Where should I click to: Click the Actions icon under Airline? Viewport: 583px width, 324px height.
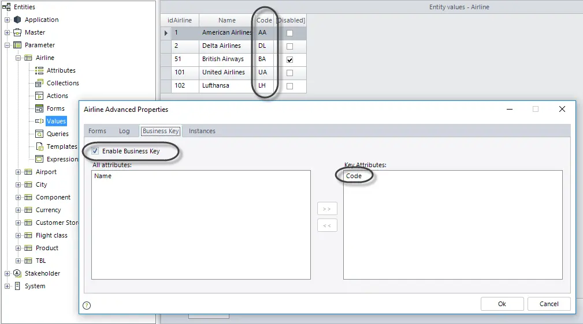tap(39, 96)
